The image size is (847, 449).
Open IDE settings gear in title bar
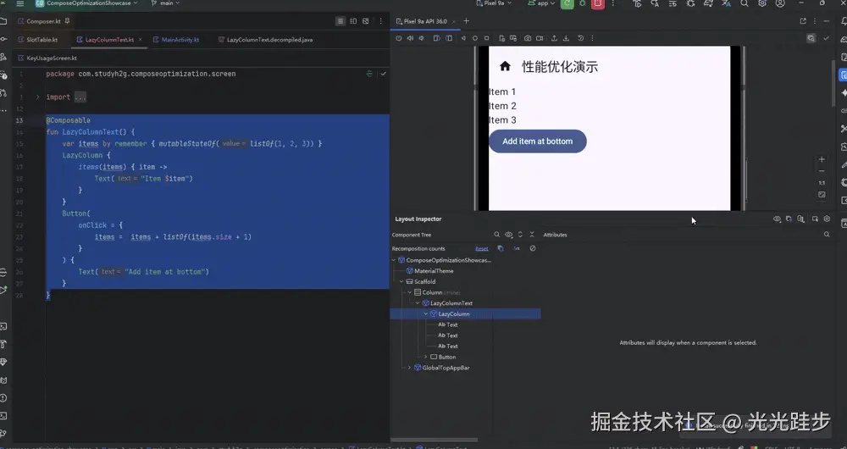(762, 3)
